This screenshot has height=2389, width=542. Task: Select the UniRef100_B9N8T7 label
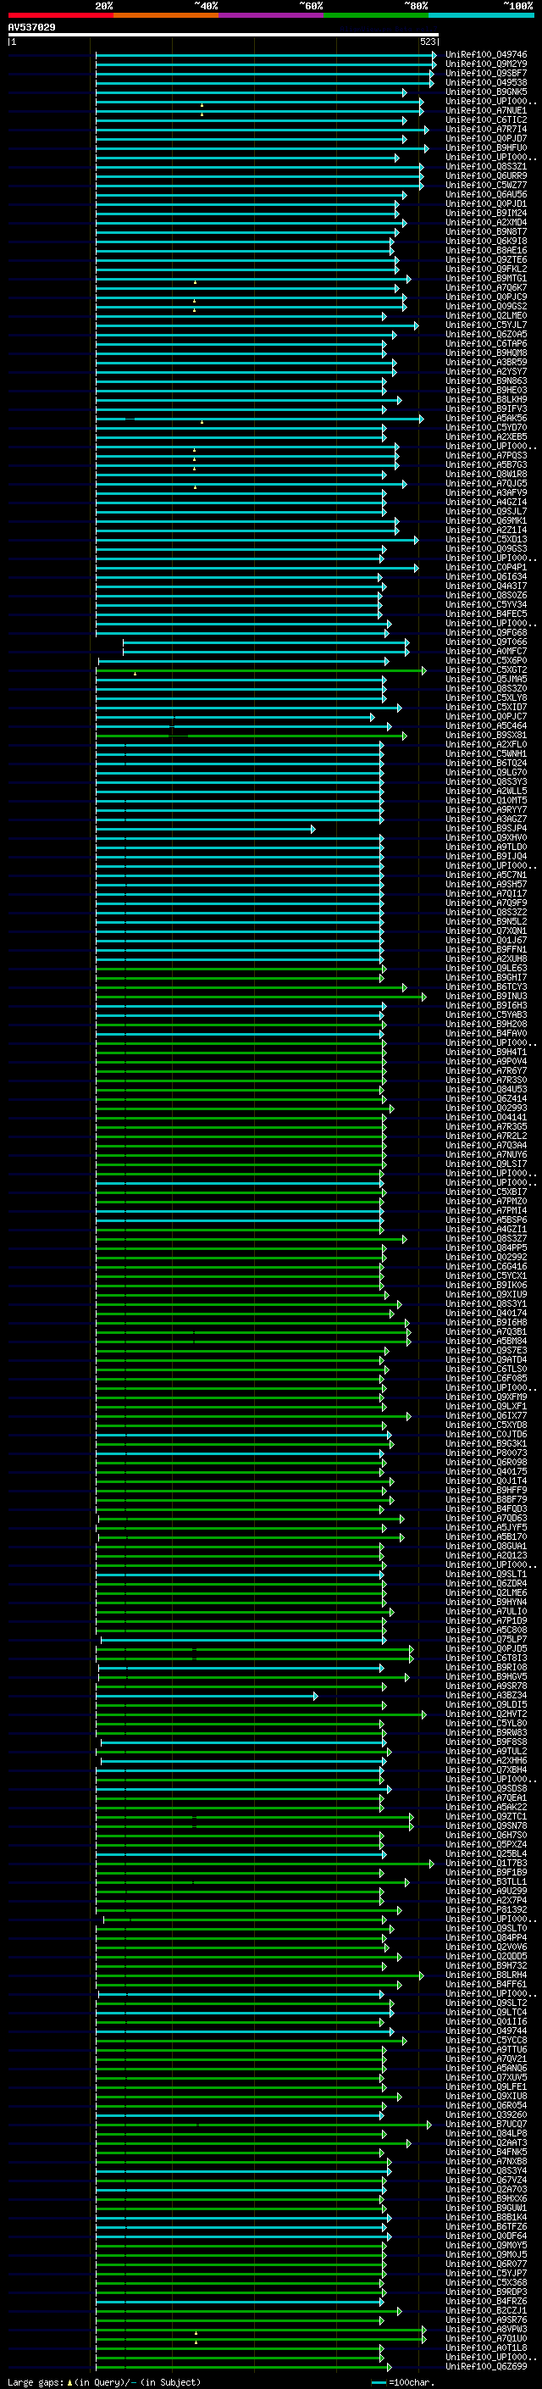click(486, 232)
